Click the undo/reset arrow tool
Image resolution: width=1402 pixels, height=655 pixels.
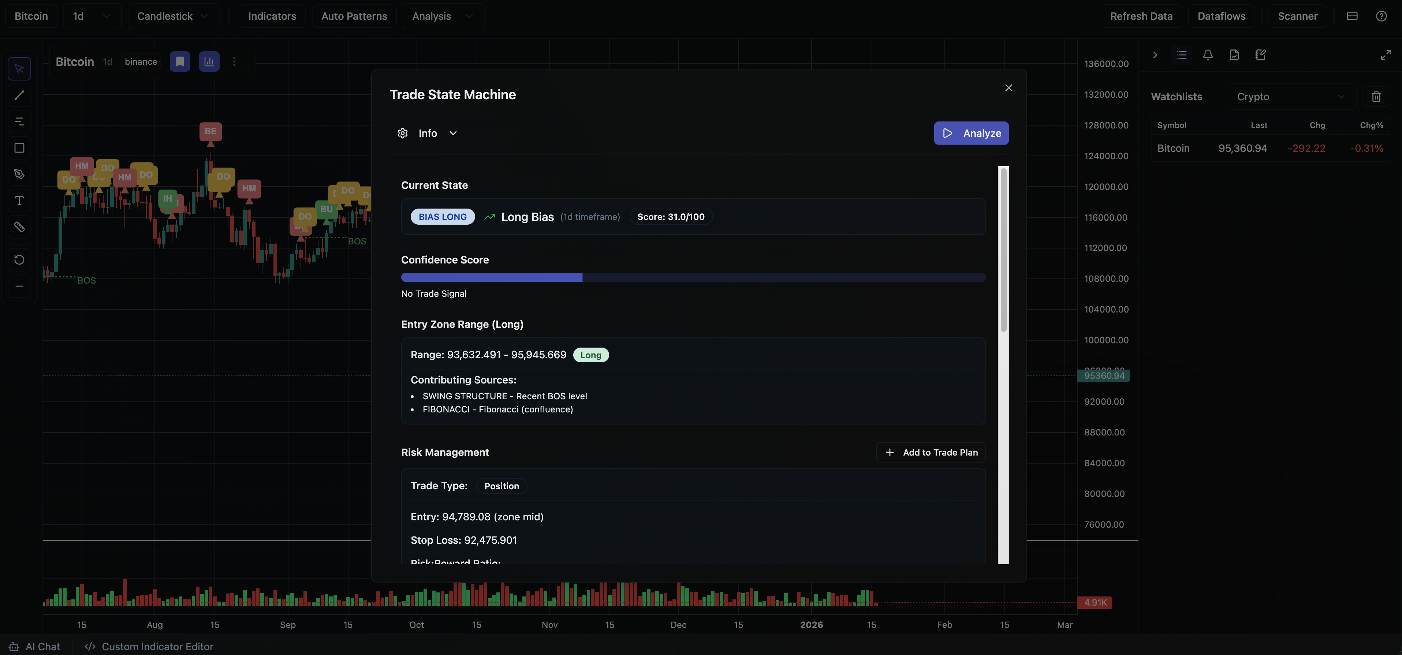(x=19, y=259)
